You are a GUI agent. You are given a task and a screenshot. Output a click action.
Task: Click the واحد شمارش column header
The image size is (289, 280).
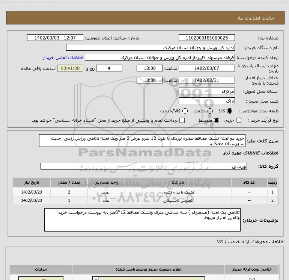[106, 183]
